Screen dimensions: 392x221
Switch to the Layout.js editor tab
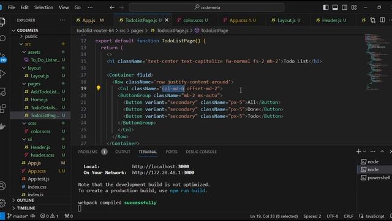tap(286, 20)
